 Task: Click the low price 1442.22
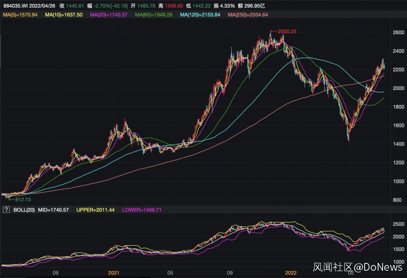pyautogui.click(x=201, y=6)
